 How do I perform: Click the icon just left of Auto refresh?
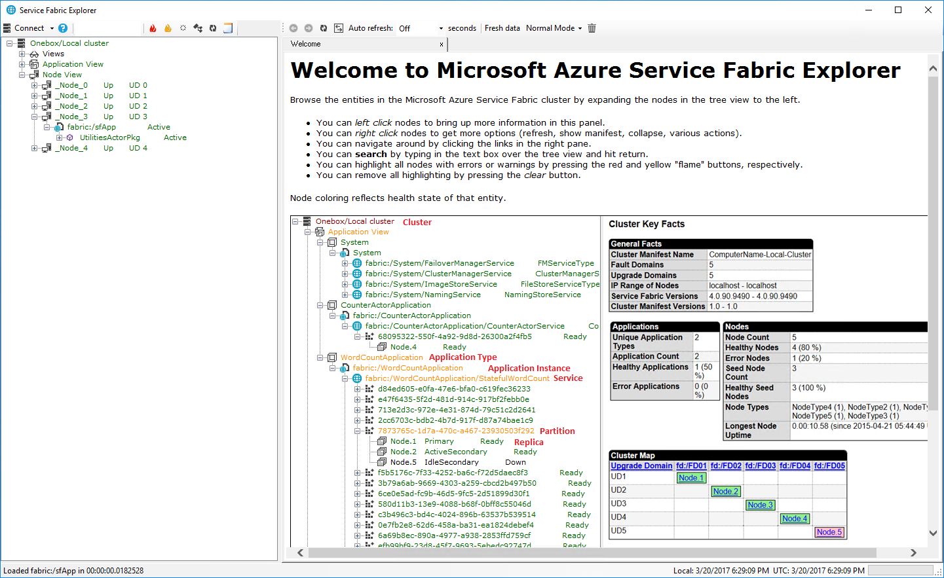coord(339,28)
